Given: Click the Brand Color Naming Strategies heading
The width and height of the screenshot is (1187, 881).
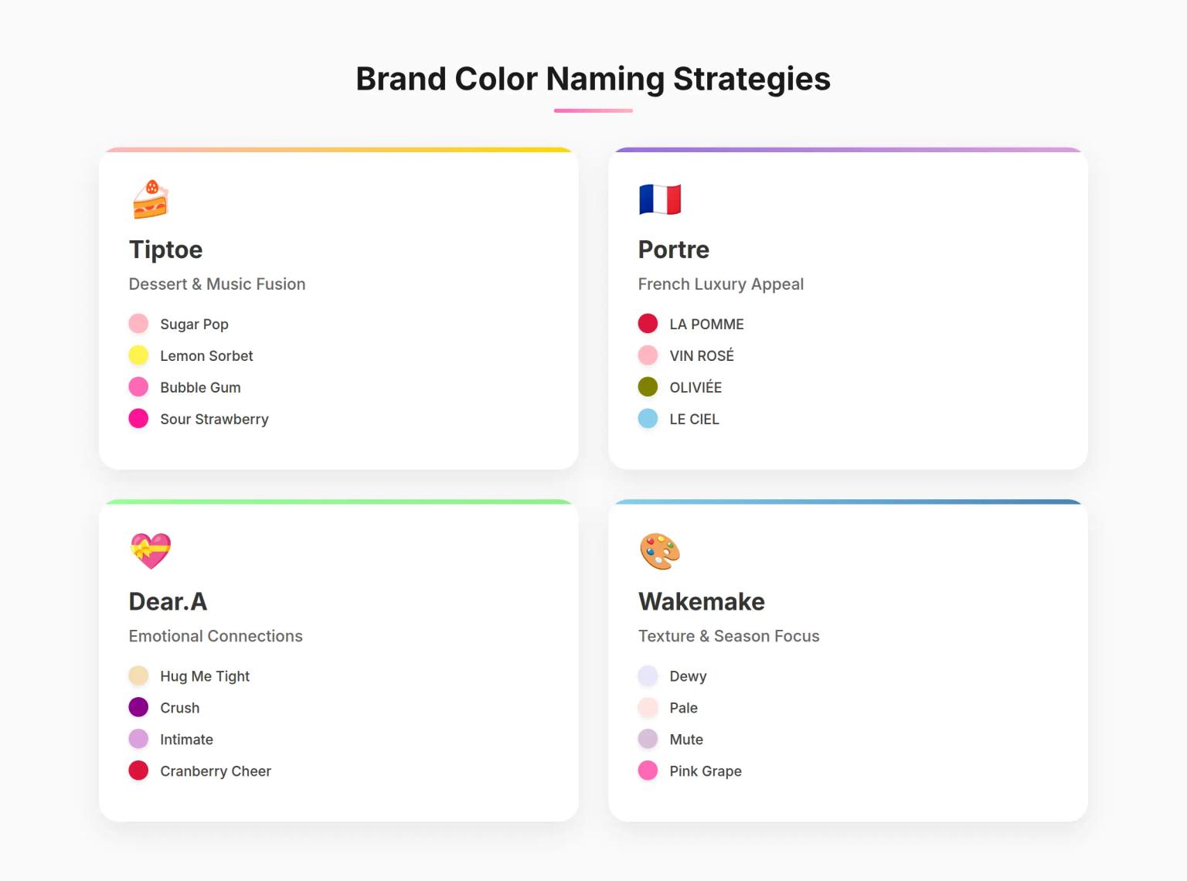Looking at the screenshot, I should pyautogui.click(x=593, y=79).
